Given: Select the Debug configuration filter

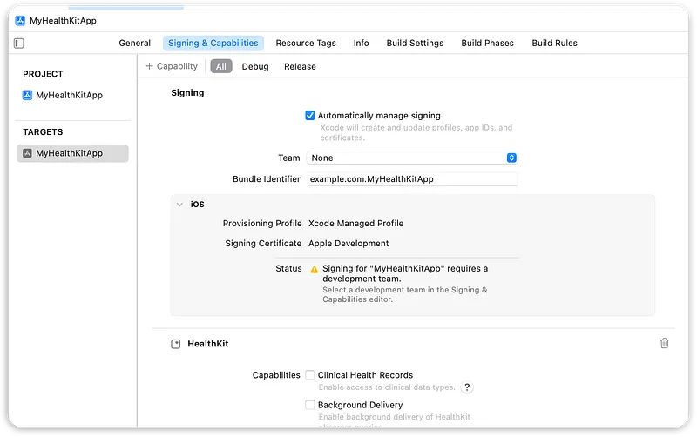Looking at the screenshot, I should pos(255,66).
